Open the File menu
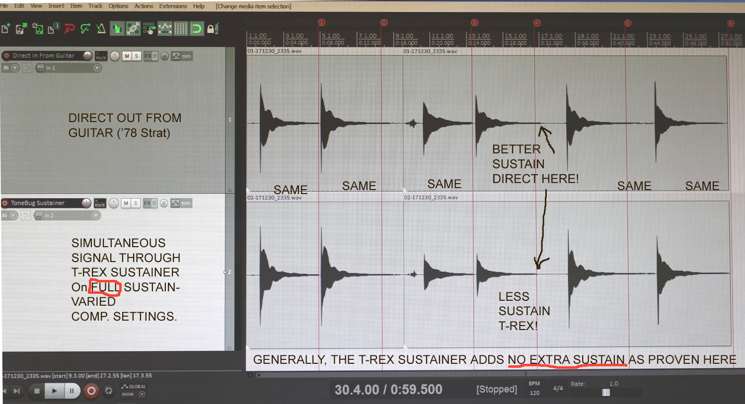Image resolution: width=745 pixels, height=404 pixels. click(x=4, y=6)
